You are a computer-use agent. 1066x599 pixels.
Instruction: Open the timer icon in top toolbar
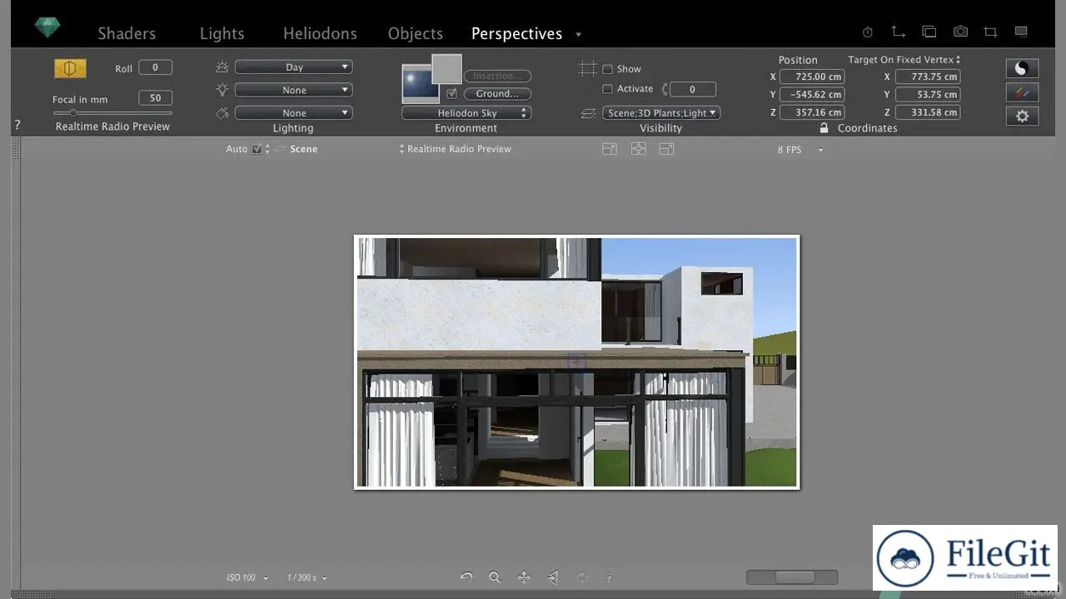pyautogui.click(x=868, y=32)
